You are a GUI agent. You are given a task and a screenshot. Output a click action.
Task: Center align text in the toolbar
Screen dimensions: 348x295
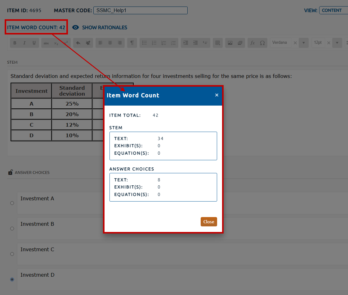pos(110,43)
